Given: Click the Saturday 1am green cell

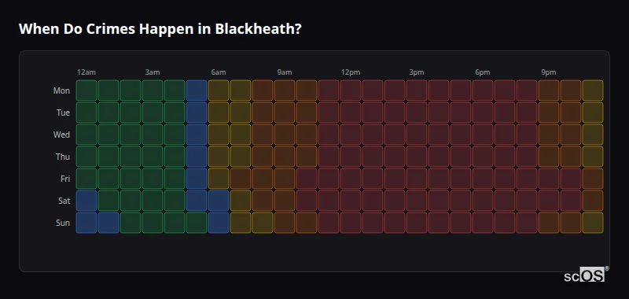Looking at the screenshot, I should click(x=109, y=201).
